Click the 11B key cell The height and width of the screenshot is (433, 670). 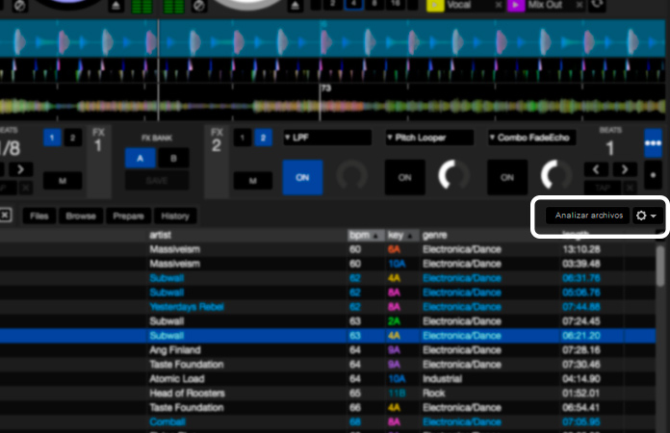click(x=397, y=394)
